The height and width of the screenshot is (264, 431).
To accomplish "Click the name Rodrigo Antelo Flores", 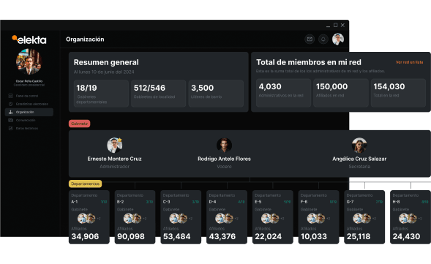I will [x=224, y=159].
